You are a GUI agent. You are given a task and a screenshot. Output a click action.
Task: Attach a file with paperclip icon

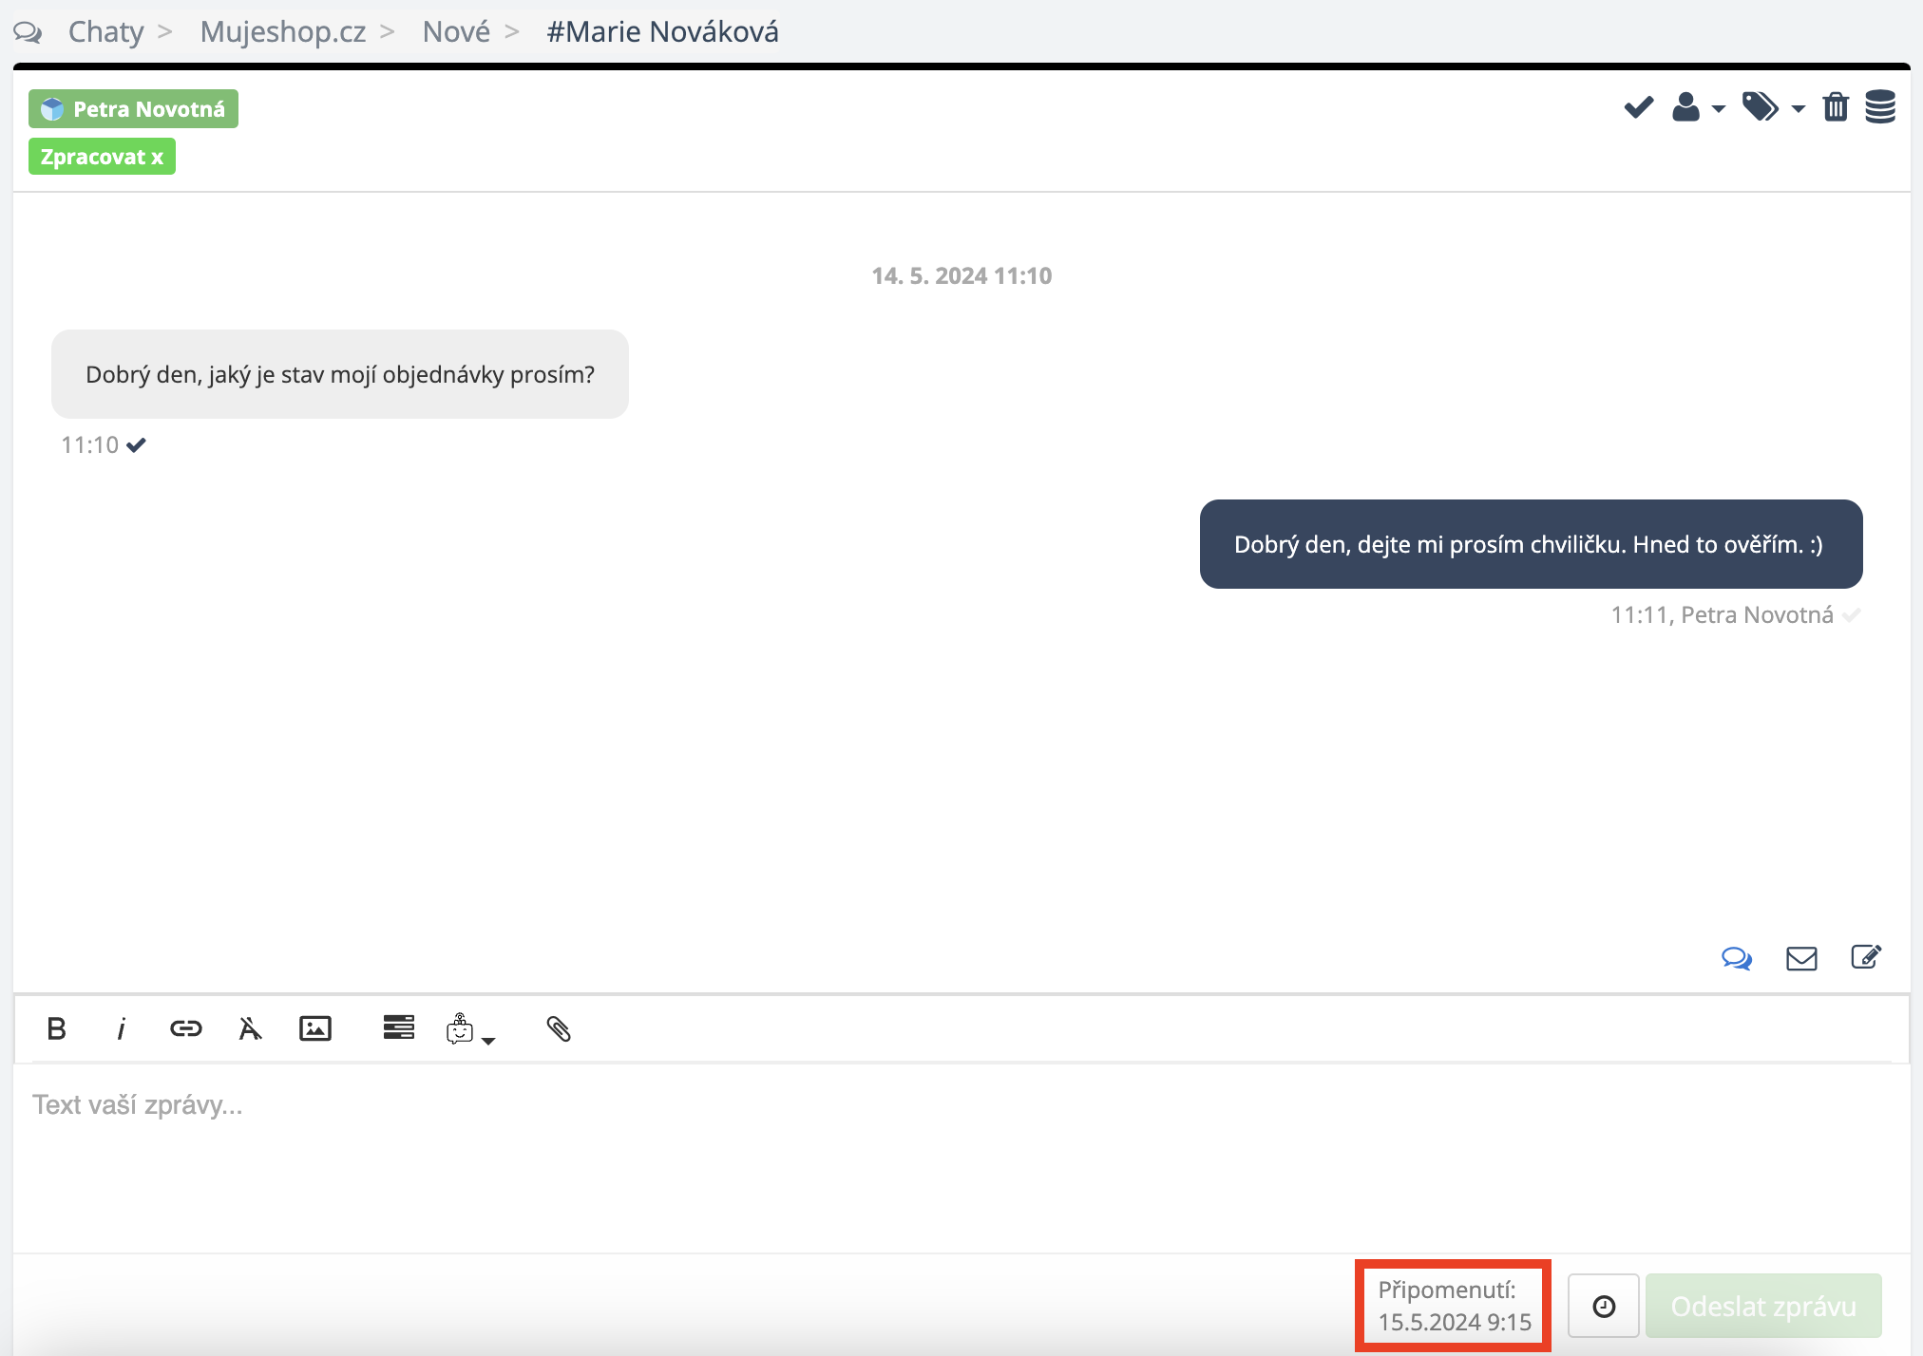tap(559, 1028)
